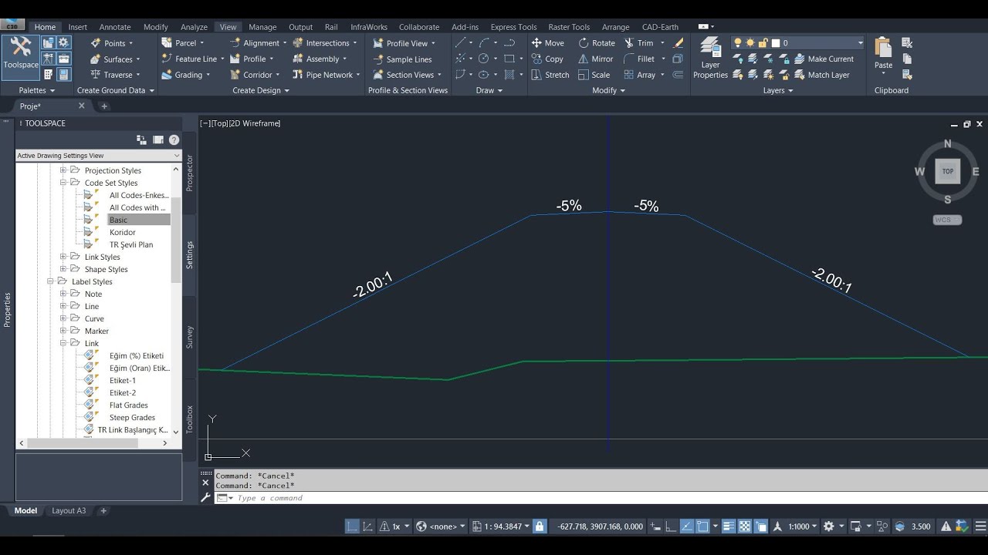Expand the Link Styles tree node
Screen dimensions: 988x555
[63, 257]
